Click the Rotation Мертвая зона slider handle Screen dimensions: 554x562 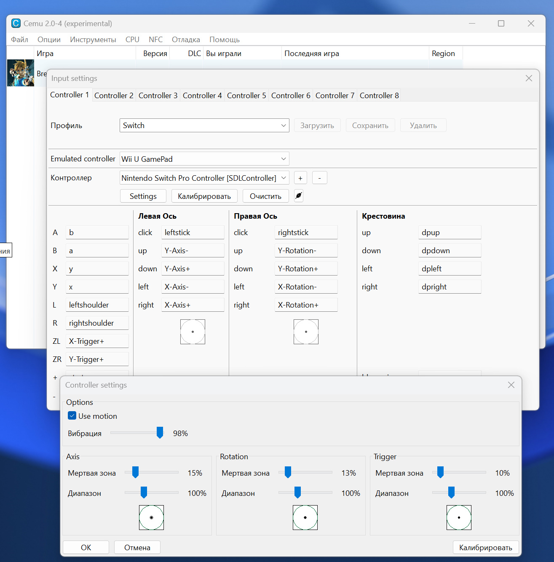[288, 472]
